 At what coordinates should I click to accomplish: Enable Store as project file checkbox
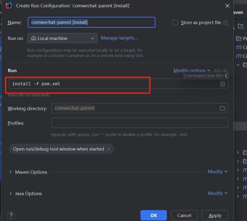pyautogui.click(x=175, y=23)
